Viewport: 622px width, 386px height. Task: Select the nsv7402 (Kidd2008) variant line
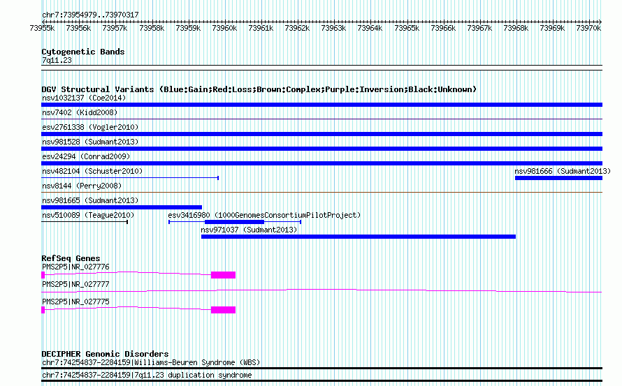point(321,119)
